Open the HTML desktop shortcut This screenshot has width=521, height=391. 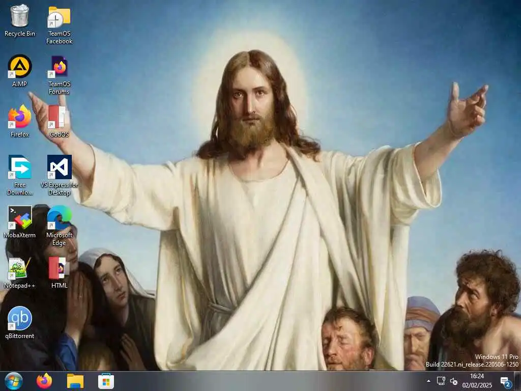click(x=59, y=272)
